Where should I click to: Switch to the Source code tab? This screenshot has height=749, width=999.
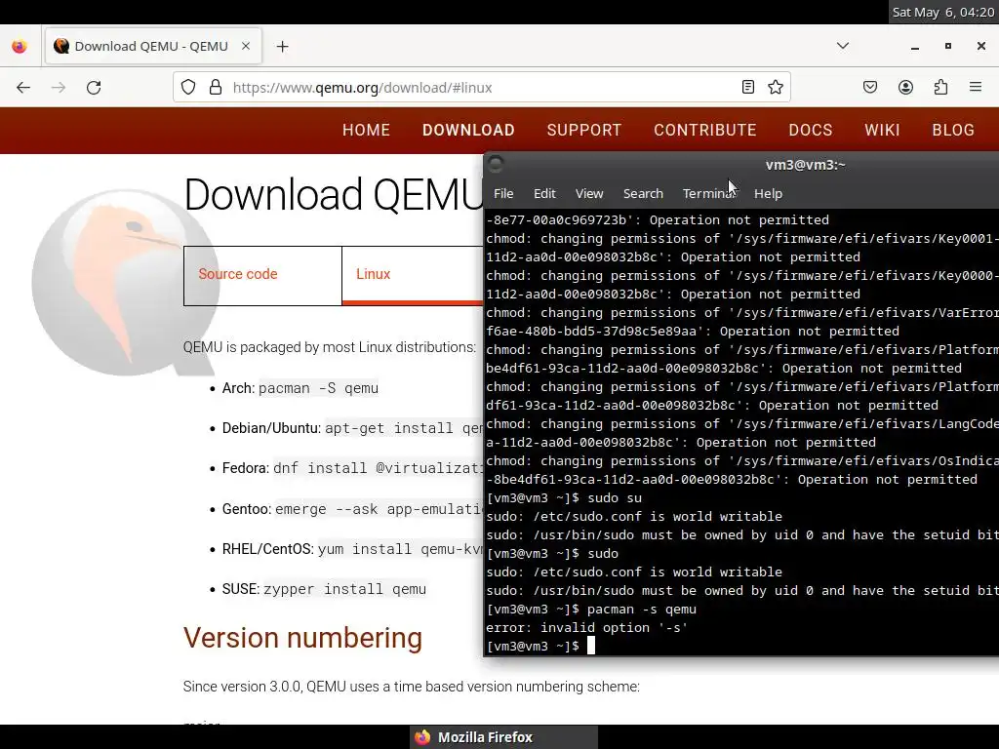262,275
